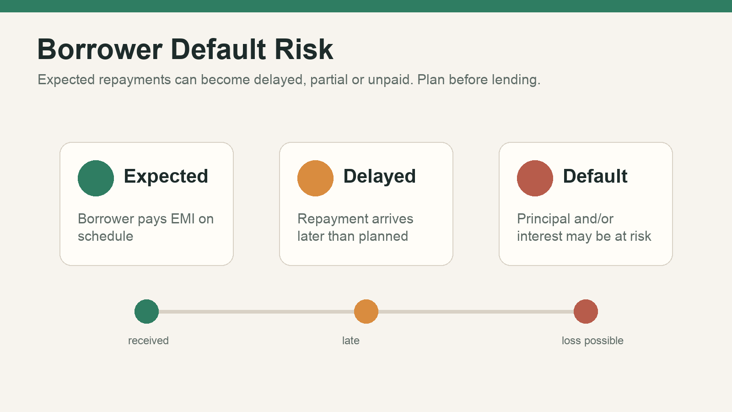
Task: Select the Borrower Default Risk title
Action: click(x=185, y=49)
